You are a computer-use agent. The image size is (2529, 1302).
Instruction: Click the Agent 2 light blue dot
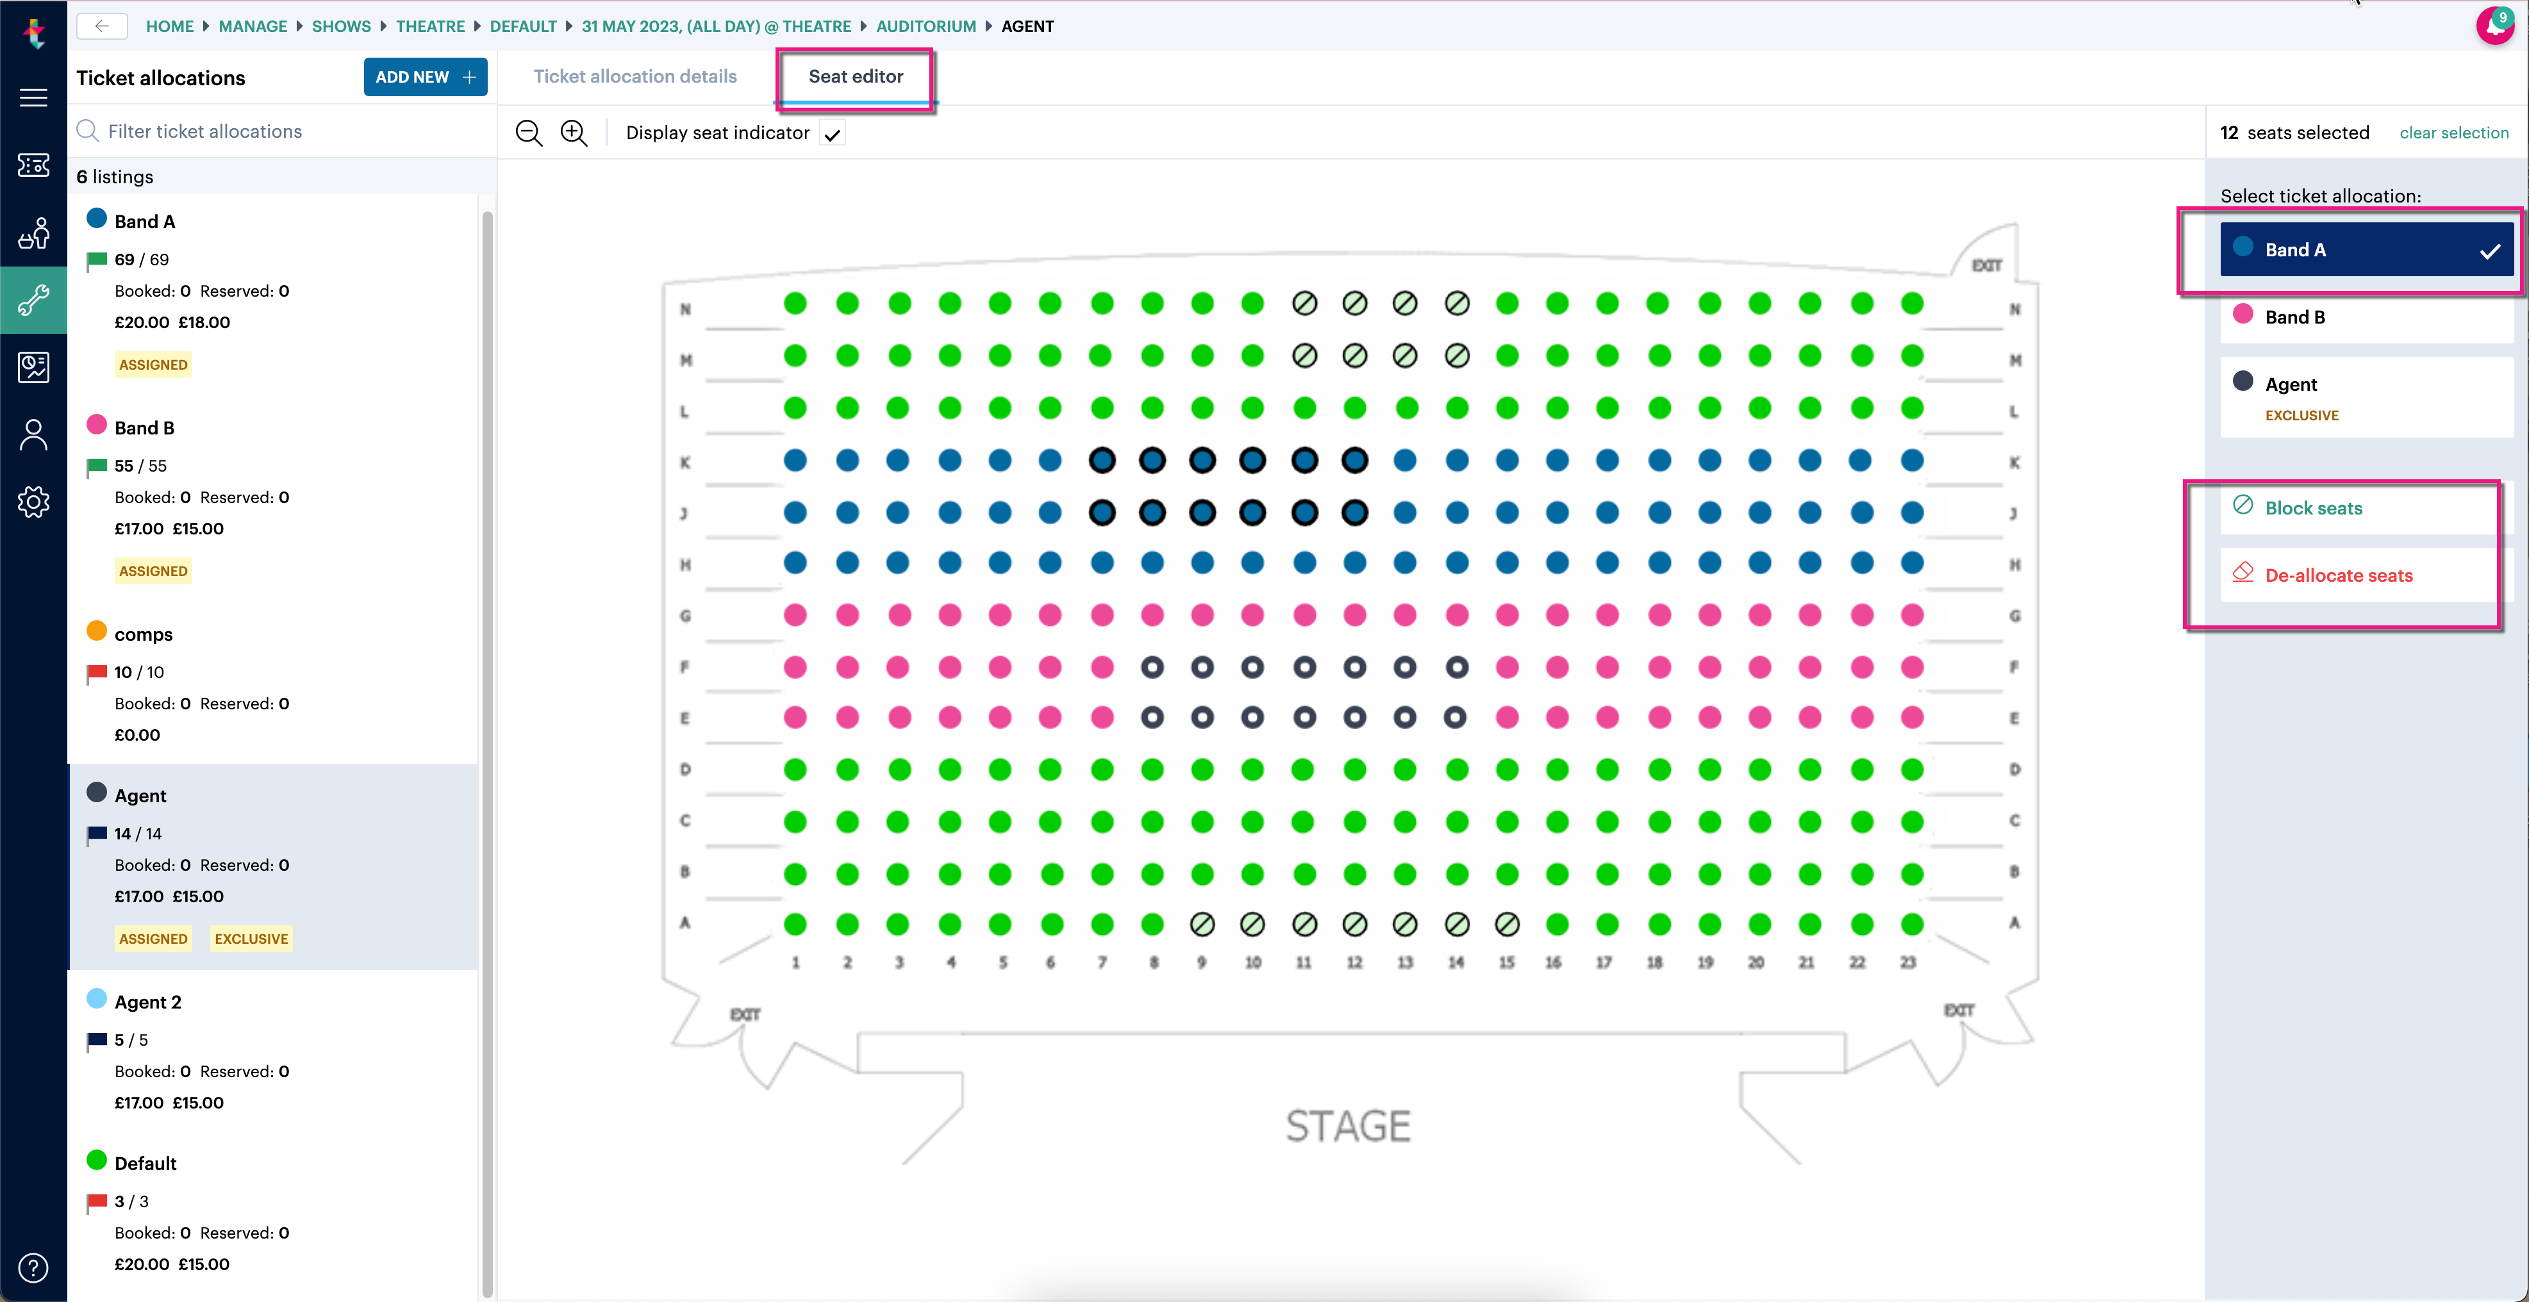96,998
